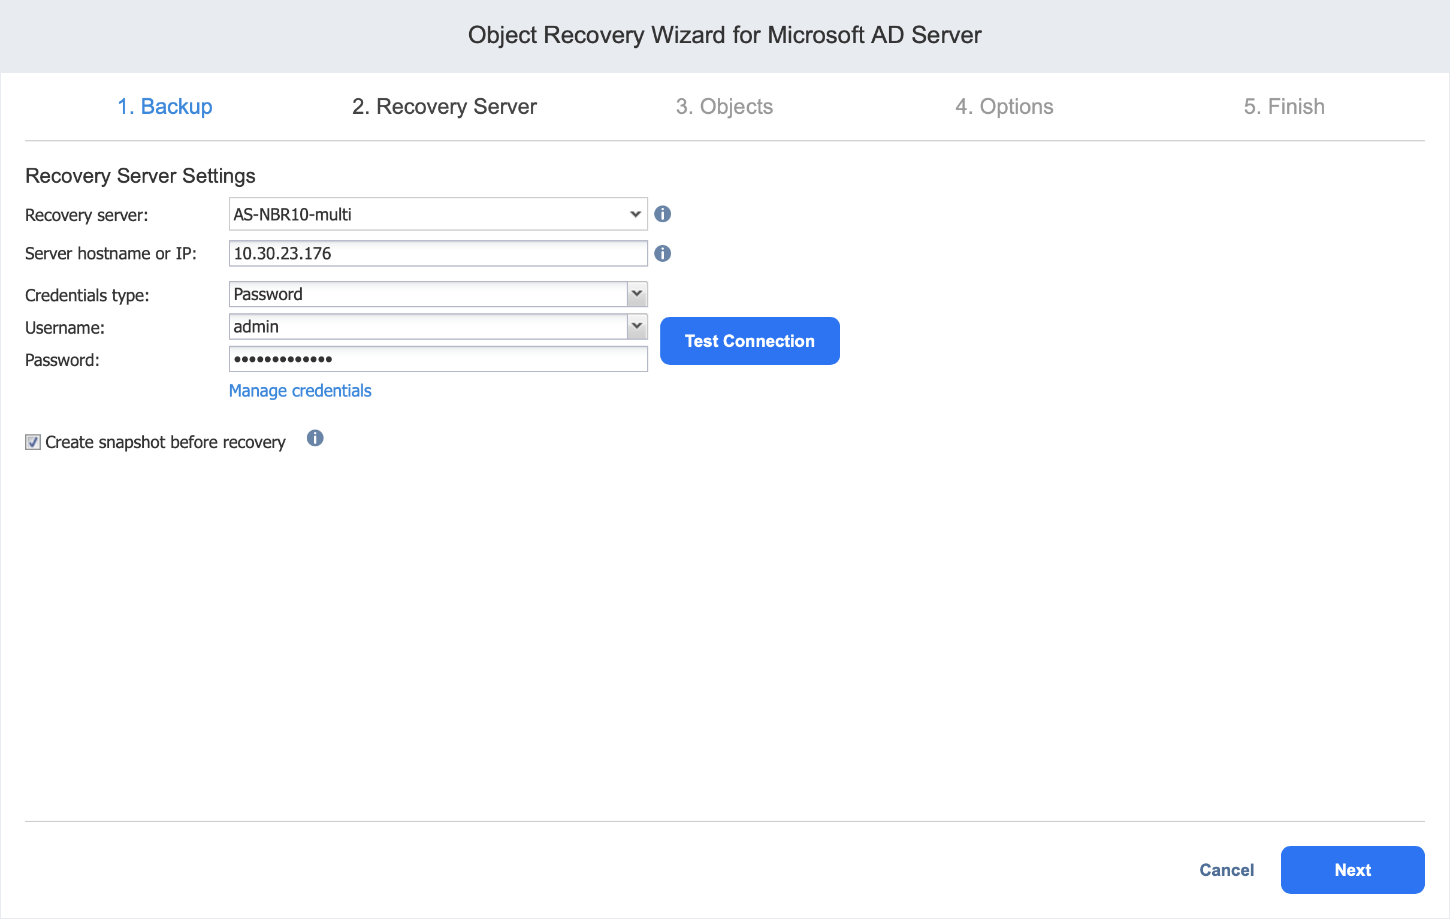Image resolution: width=1450 pixels, height=919 pixels.
Task: Go back to the Backup step
Action: [x=165, y=107]
